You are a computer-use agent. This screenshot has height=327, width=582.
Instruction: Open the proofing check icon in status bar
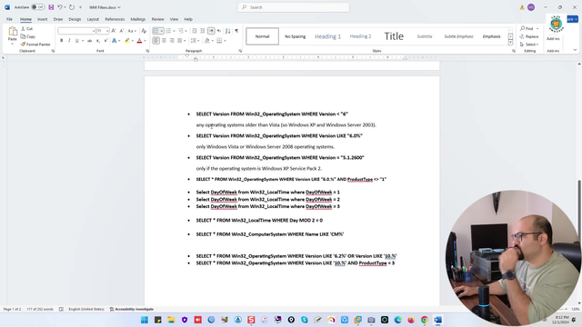[61, 309]
